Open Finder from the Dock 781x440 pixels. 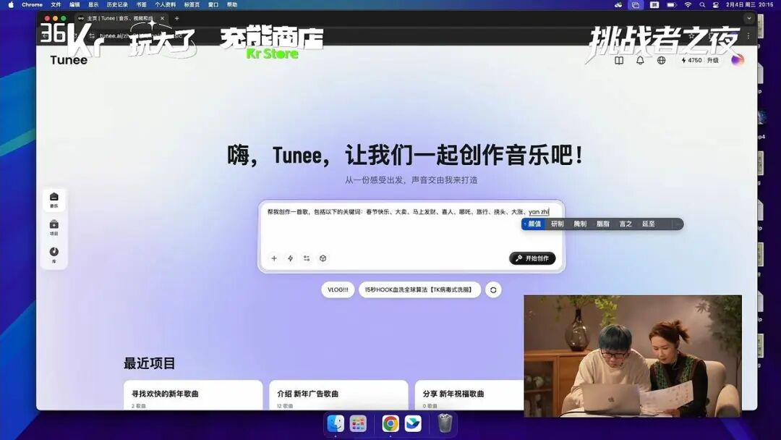[336, 423]
